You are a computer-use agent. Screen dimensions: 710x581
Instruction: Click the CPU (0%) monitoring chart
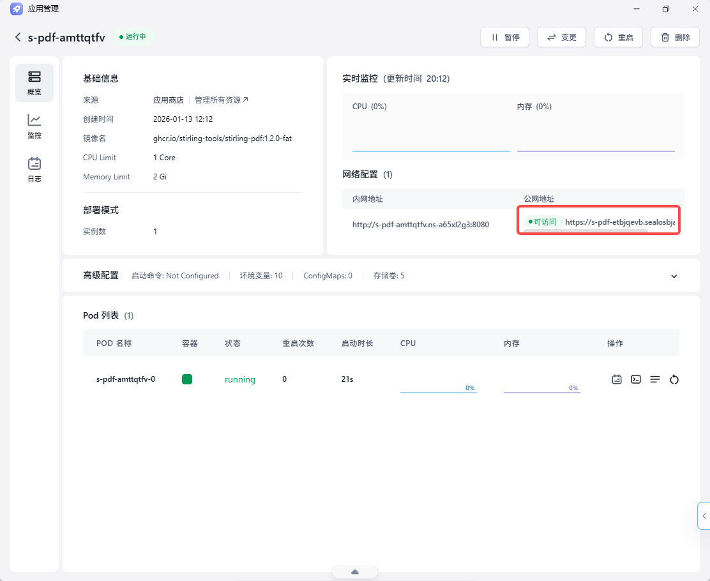pyautogui.click(x=431, y=127)
